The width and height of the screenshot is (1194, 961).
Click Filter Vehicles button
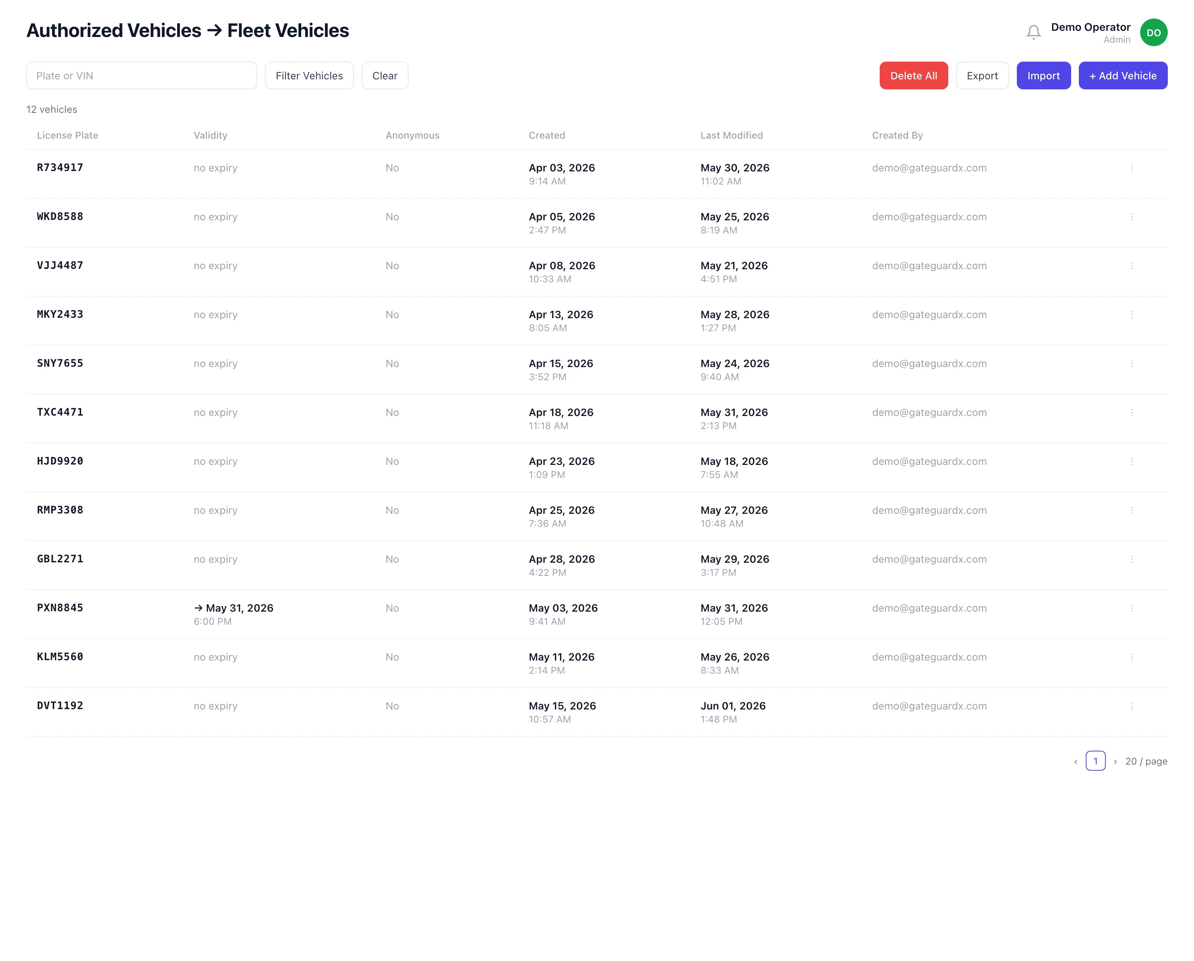pos(309,75)
